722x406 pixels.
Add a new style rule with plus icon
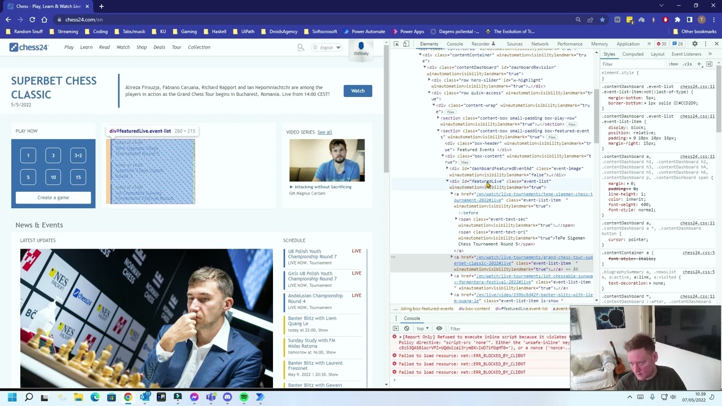[699, 64]
